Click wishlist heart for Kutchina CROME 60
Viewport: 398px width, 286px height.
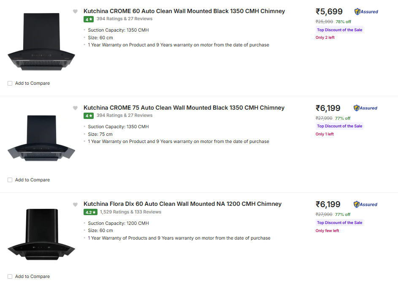(75, 11)
